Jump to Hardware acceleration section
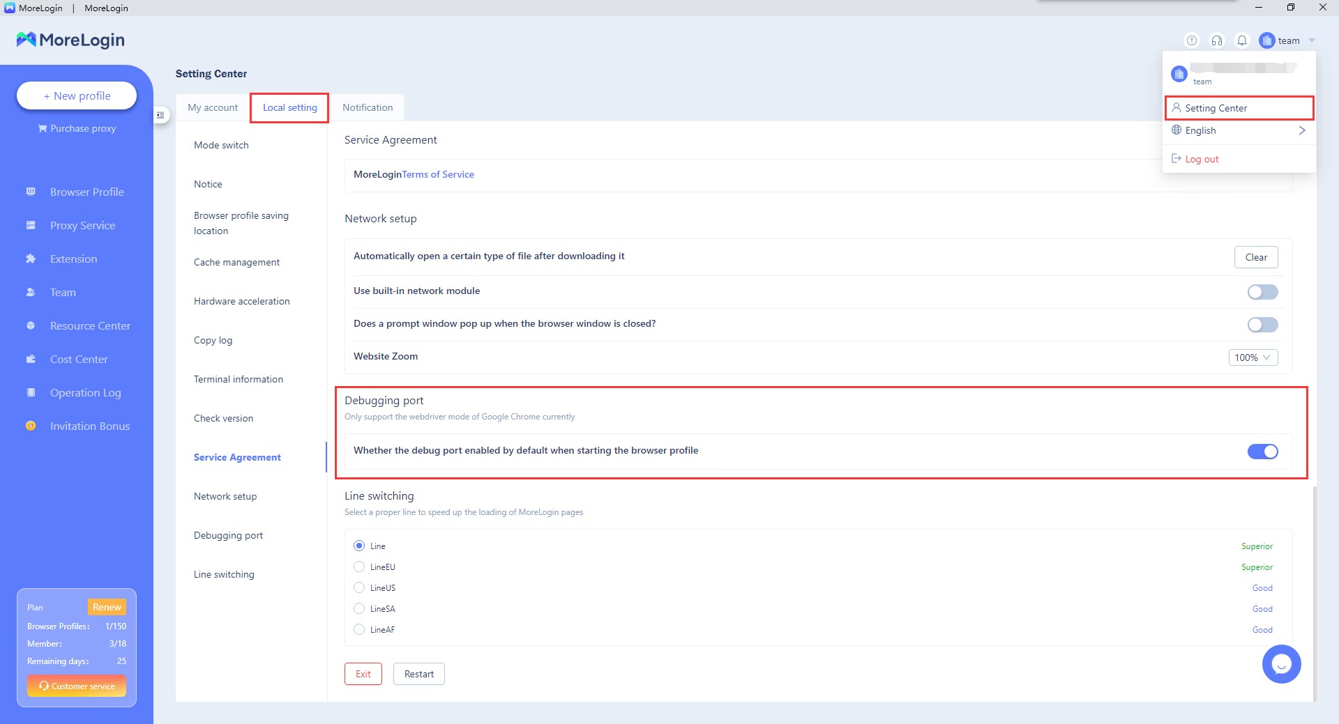This screenshot has width=1339, height=724. [241, 301]
